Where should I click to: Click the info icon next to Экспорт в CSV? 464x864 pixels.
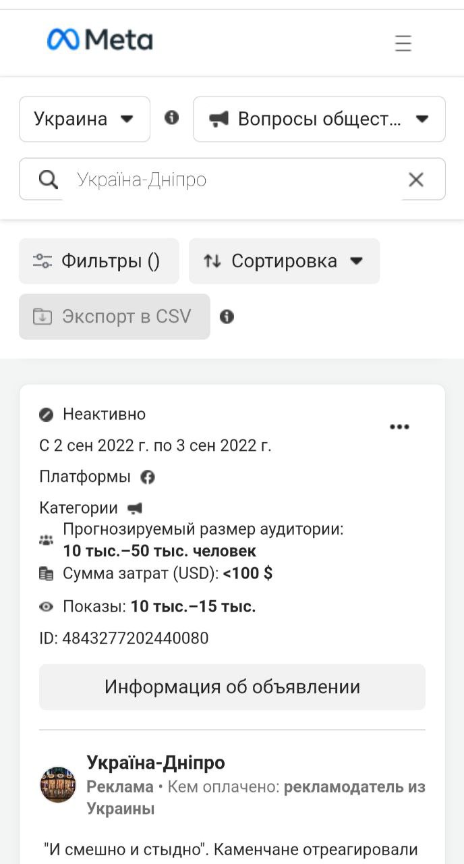pyautogui.click(x=227, y=317)
